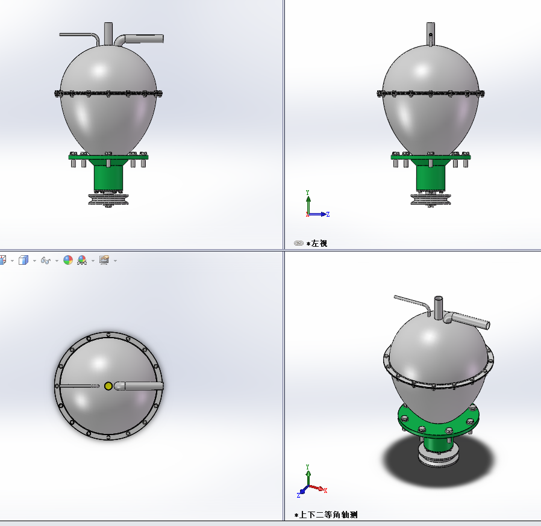Expand the Display Style dropdown arrow
The image size is (541, 526).
(34, 261)
